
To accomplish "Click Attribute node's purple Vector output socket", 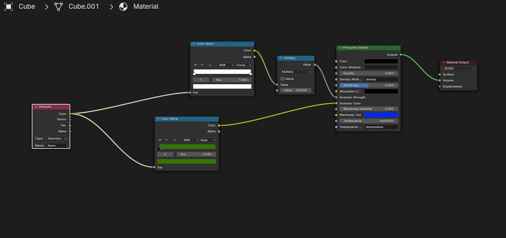I will click(70, 119).
